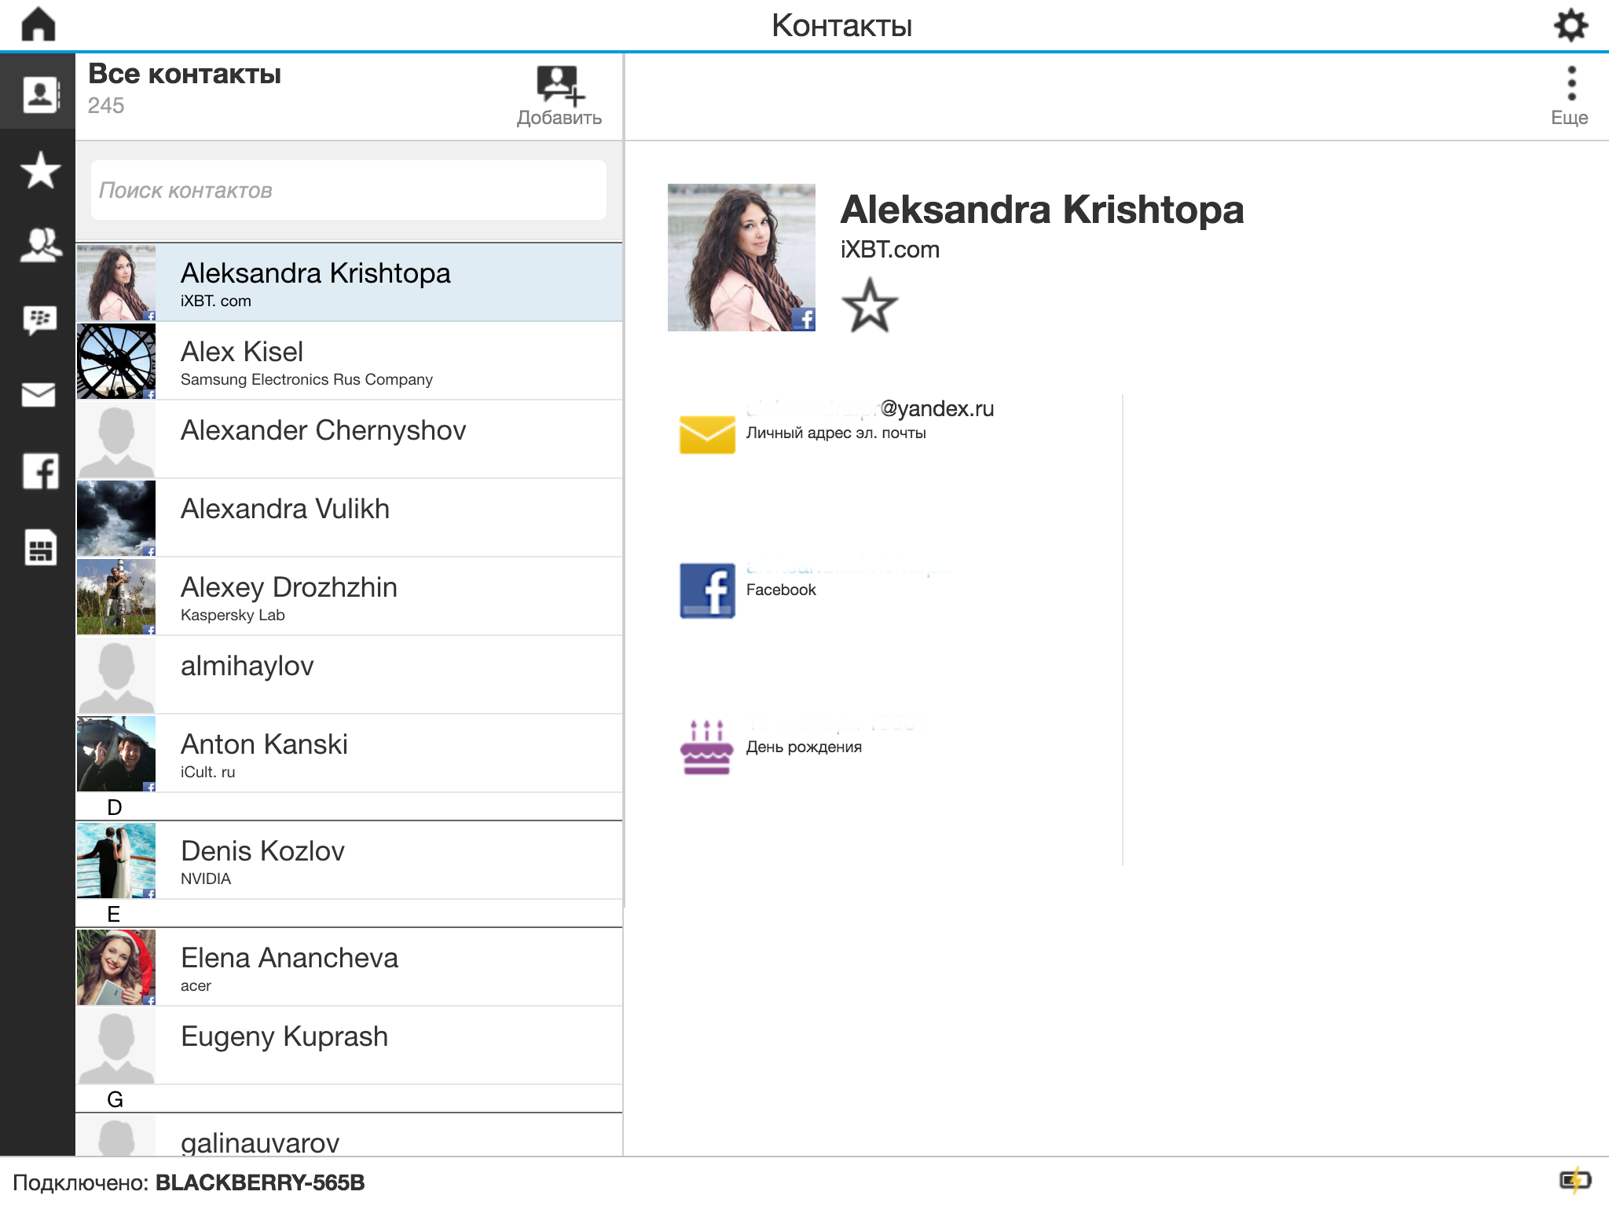
Task: Toggle favorite star for Aleksandra Krishtopa
Action: (869, 305)
